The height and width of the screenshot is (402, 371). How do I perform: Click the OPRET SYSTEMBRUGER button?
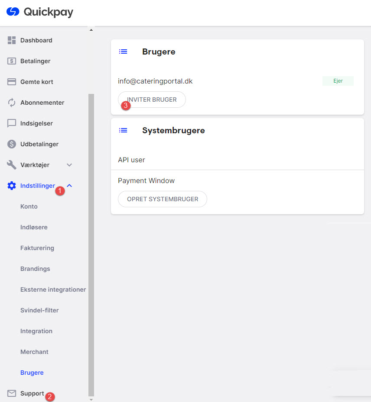pos(162,199)
